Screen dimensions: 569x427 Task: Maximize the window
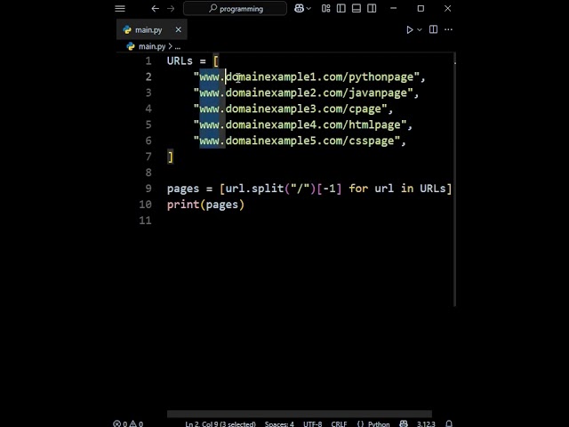(421, 8)
